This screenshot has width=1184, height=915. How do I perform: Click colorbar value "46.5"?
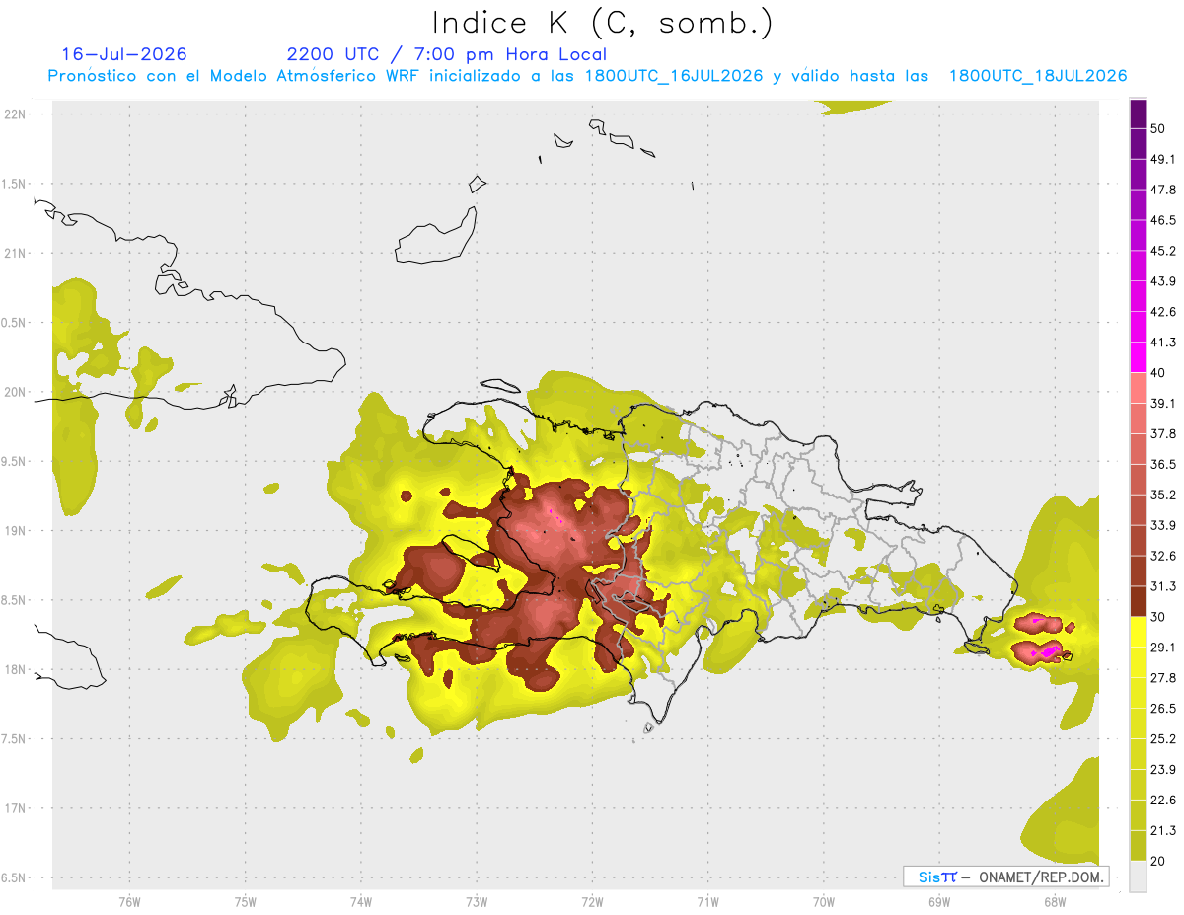pyautogui.click(x=1163, y=221)
